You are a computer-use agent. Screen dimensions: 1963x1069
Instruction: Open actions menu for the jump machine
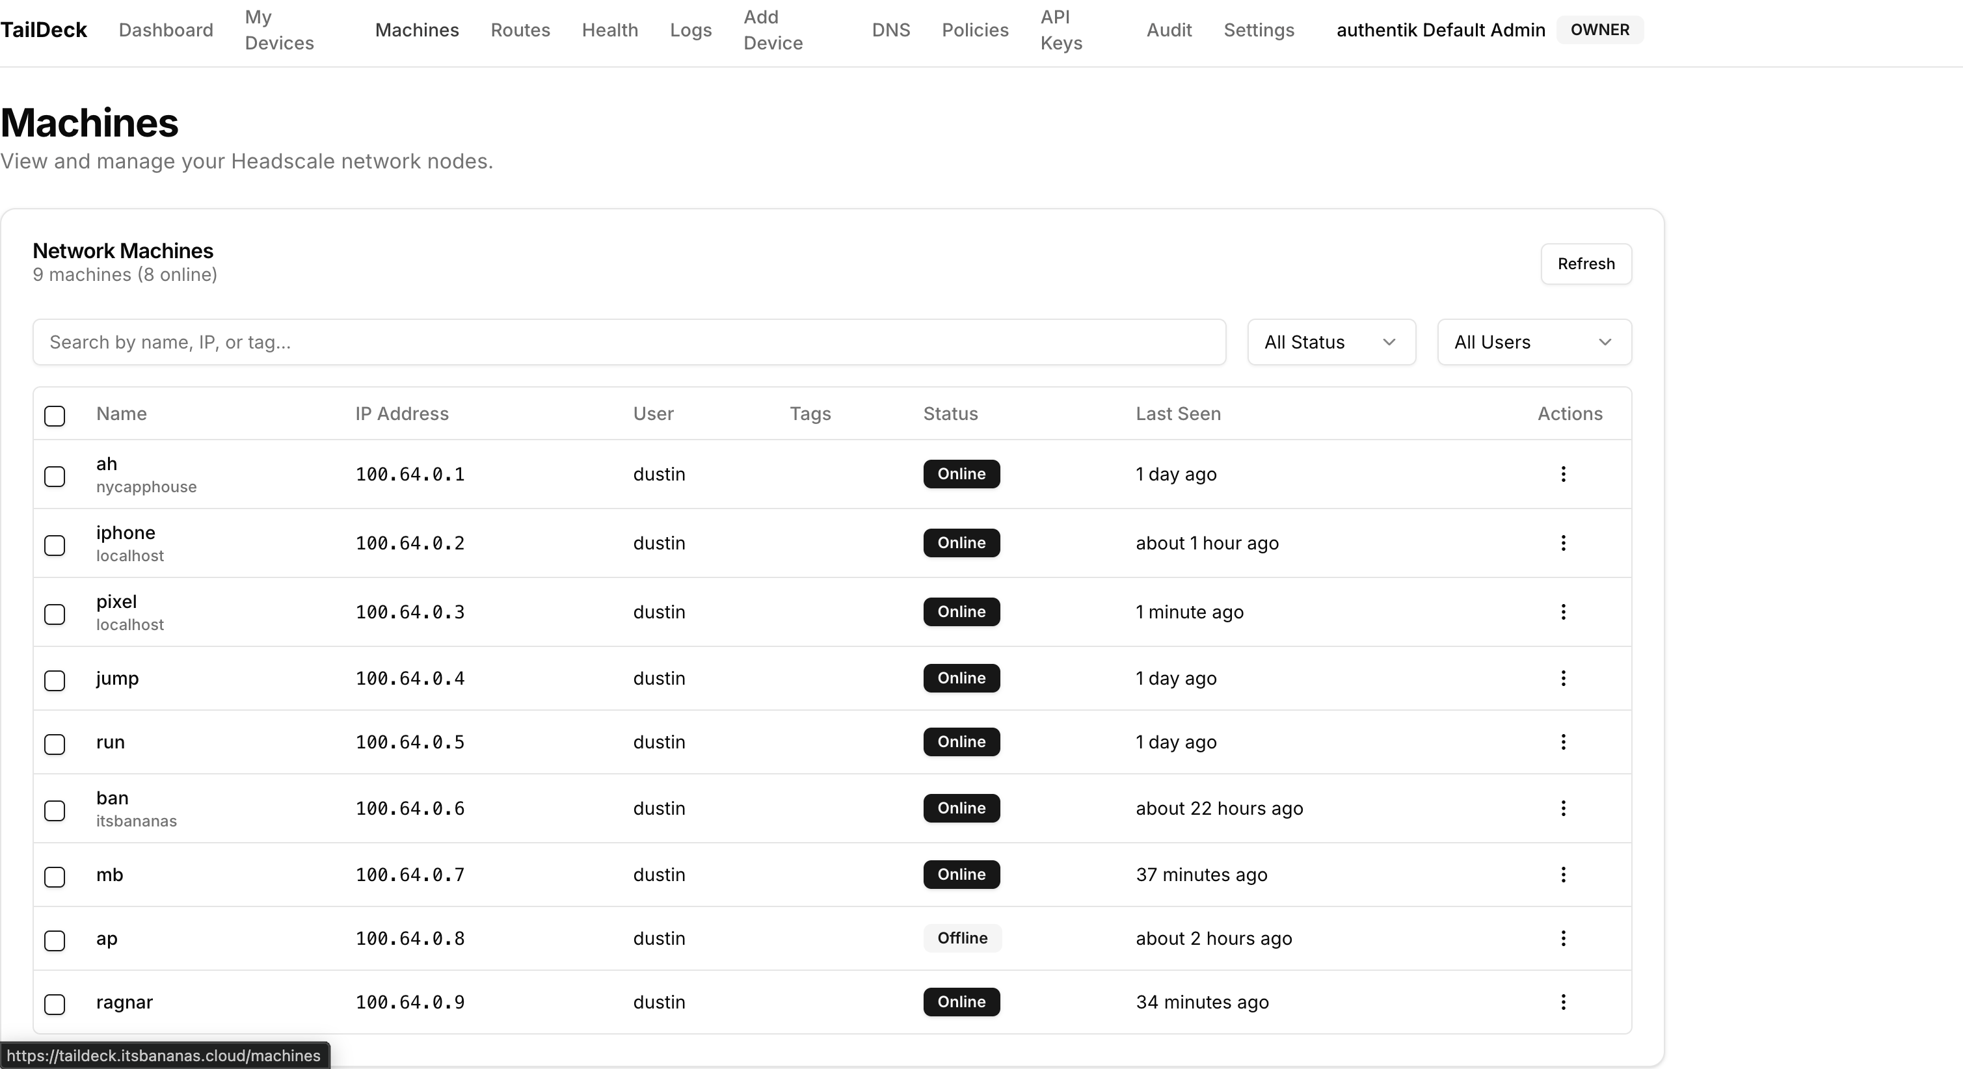pyautogui.click(x=1564, y=678)
